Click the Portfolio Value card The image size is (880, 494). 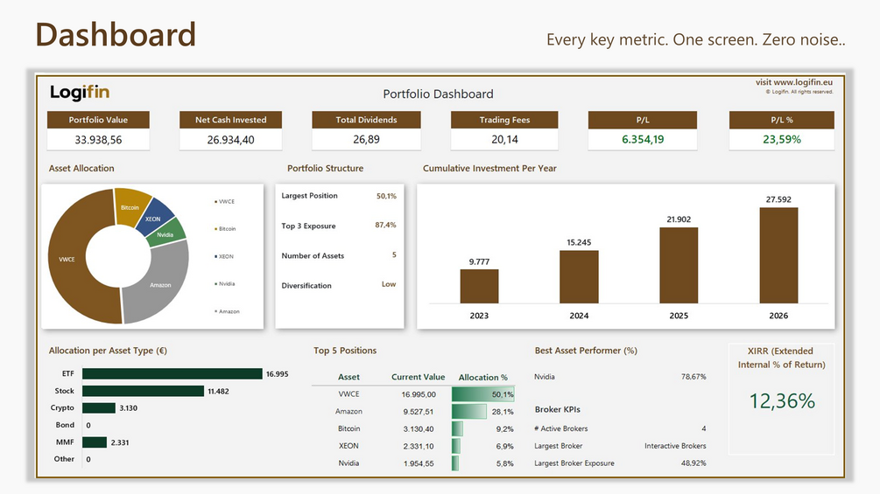coord(98,130)
